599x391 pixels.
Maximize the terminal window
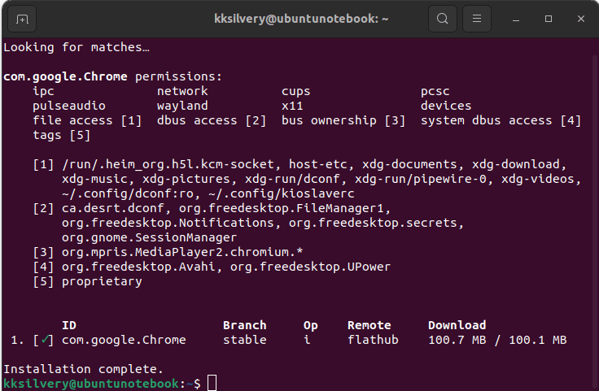coord(549,19)
